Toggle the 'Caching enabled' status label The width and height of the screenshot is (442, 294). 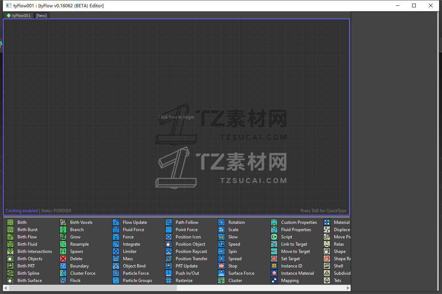(21, 211)
